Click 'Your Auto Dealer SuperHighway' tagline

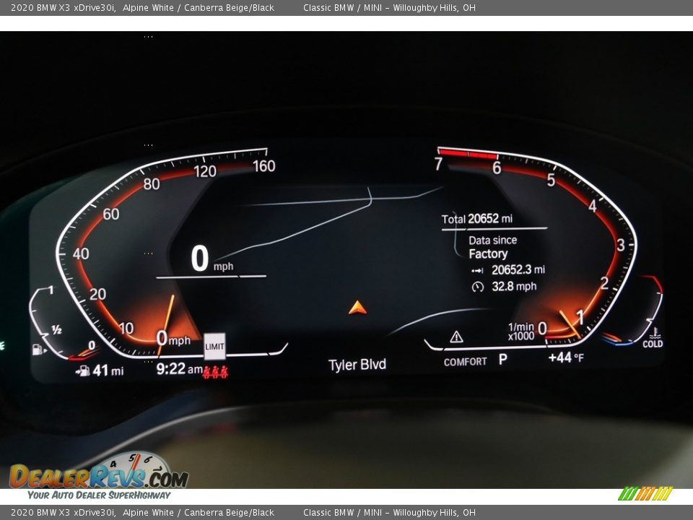coord(99,495)
